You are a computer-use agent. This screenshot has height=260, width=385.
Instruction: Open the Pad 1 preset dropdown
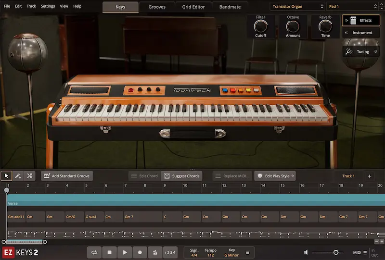coord(353,6)
